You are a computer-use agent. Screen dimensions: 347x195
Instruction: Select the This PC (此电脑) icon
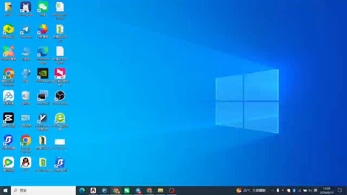(x=25, y=53)
